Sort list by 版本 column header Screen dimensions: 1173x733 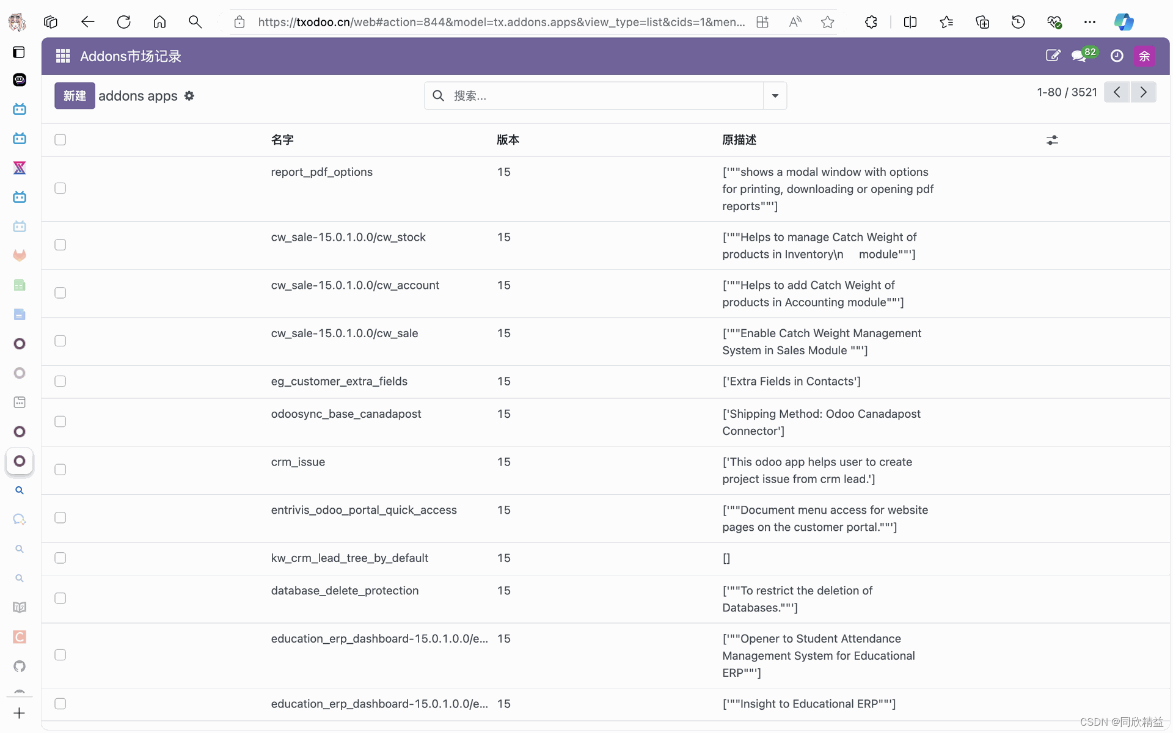coord(508,140)
